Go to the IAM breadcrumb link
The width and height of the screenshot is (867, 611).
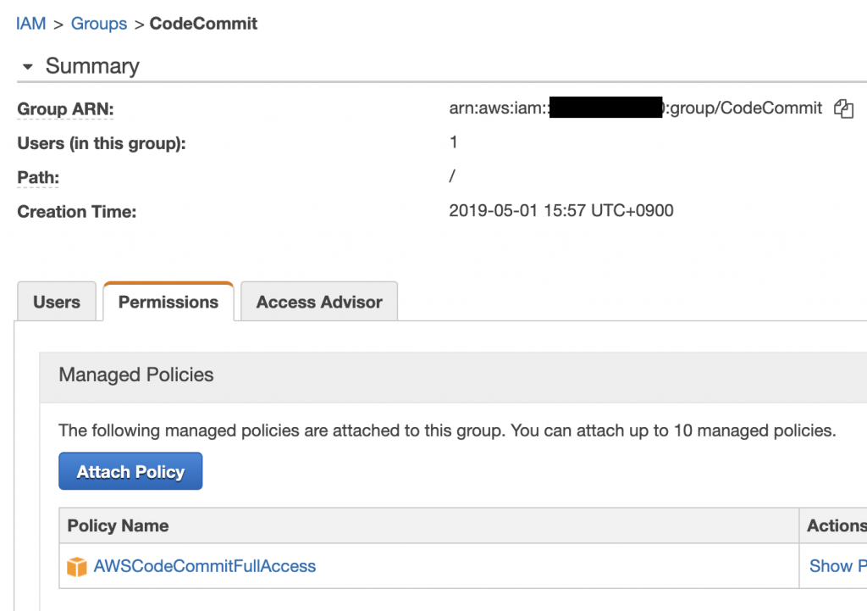coord(31,24)
